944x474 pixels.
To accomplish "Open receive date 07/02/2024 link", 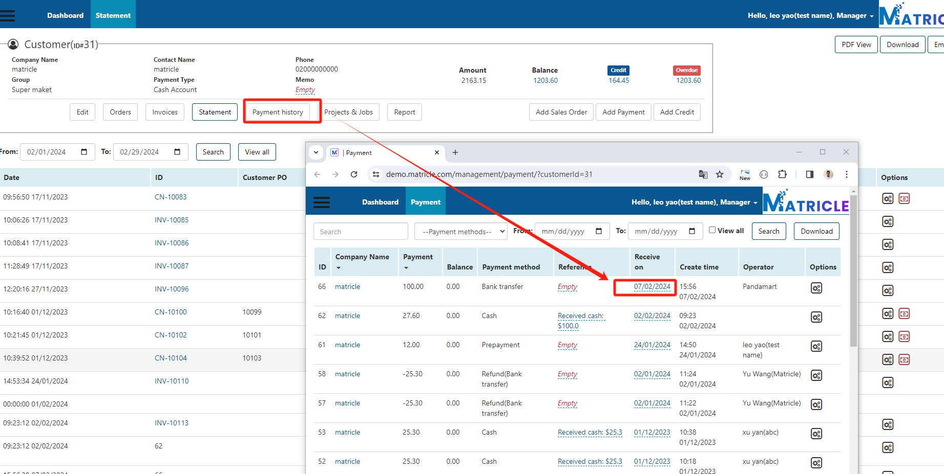I will point(652,286).
